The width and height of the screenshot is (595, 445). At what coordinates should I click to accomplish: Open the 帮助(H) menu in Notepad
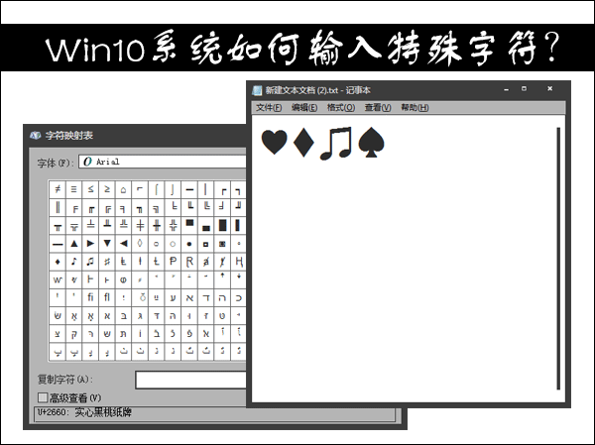click(x=415, y=108)
